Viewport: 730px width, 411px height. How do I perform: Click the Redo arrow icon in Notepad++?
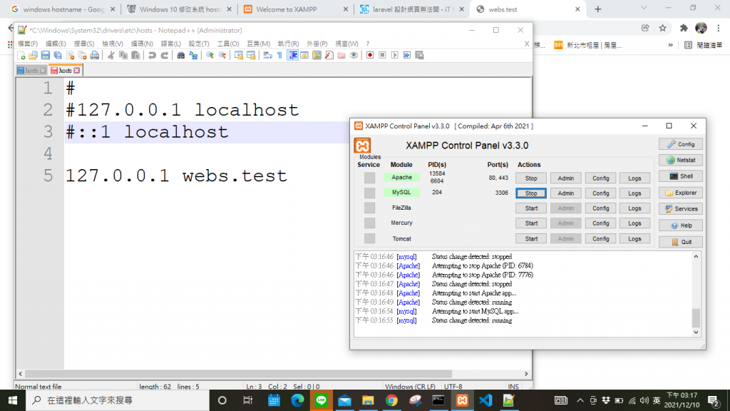click(165, 56)
